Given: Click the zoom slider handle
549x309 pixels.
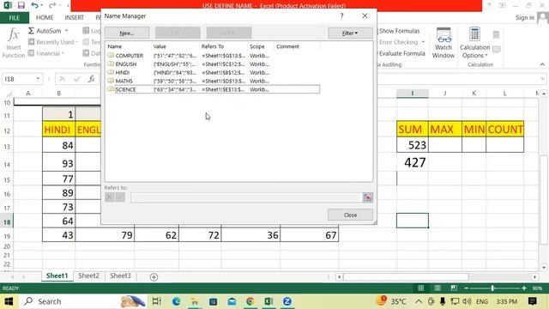Looking at the screenshot, I should click(492, 288).
